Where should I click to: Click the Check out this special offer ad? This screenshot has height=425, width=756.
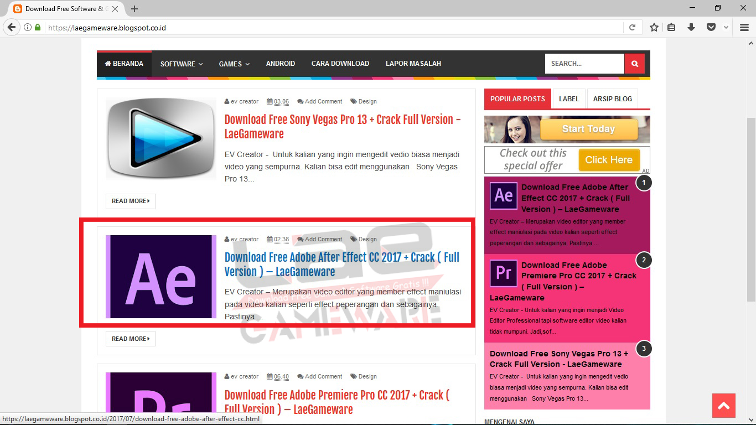coord(567,160)
